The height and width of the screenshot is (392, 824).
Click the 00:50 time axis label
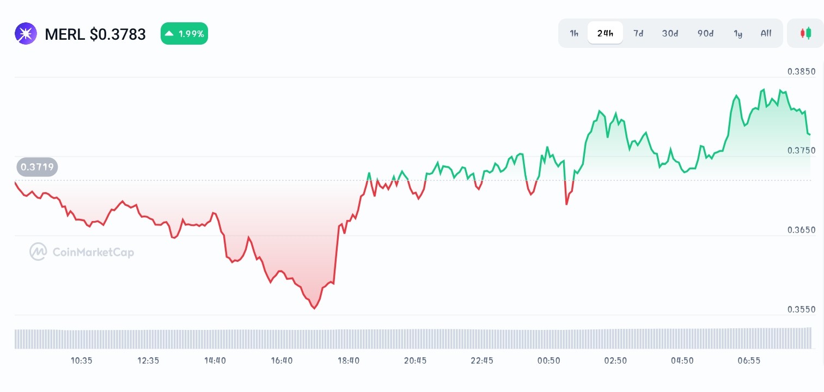click(548, 360)
